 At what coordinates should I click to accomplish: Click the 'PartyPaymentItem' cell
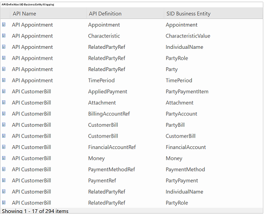click(187, 92)
